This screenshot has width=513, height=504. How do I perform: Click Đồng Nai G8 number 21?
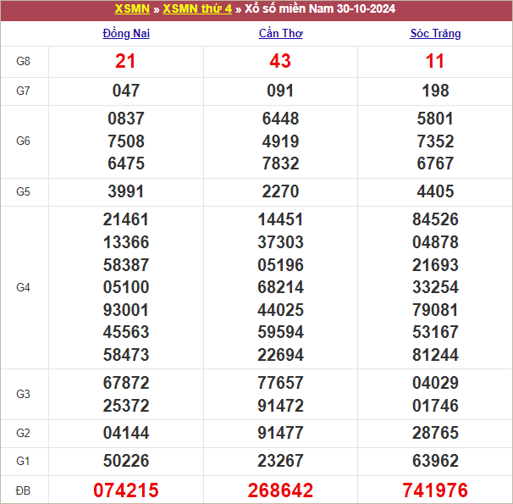[125, 61]
